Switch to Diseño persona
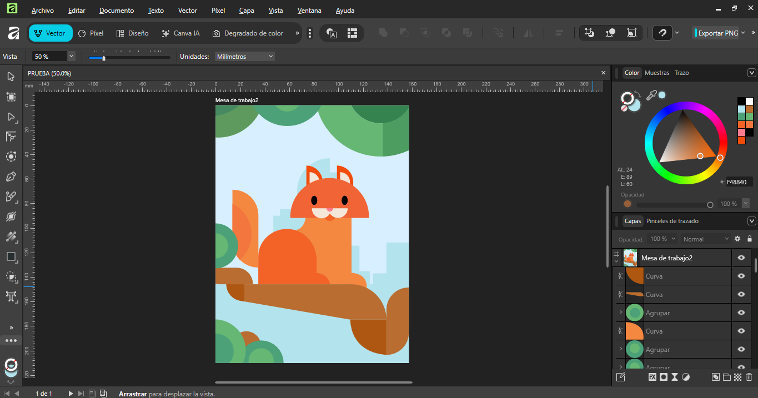The height and width of the screenshot is (398, 758). pos(133,33)
